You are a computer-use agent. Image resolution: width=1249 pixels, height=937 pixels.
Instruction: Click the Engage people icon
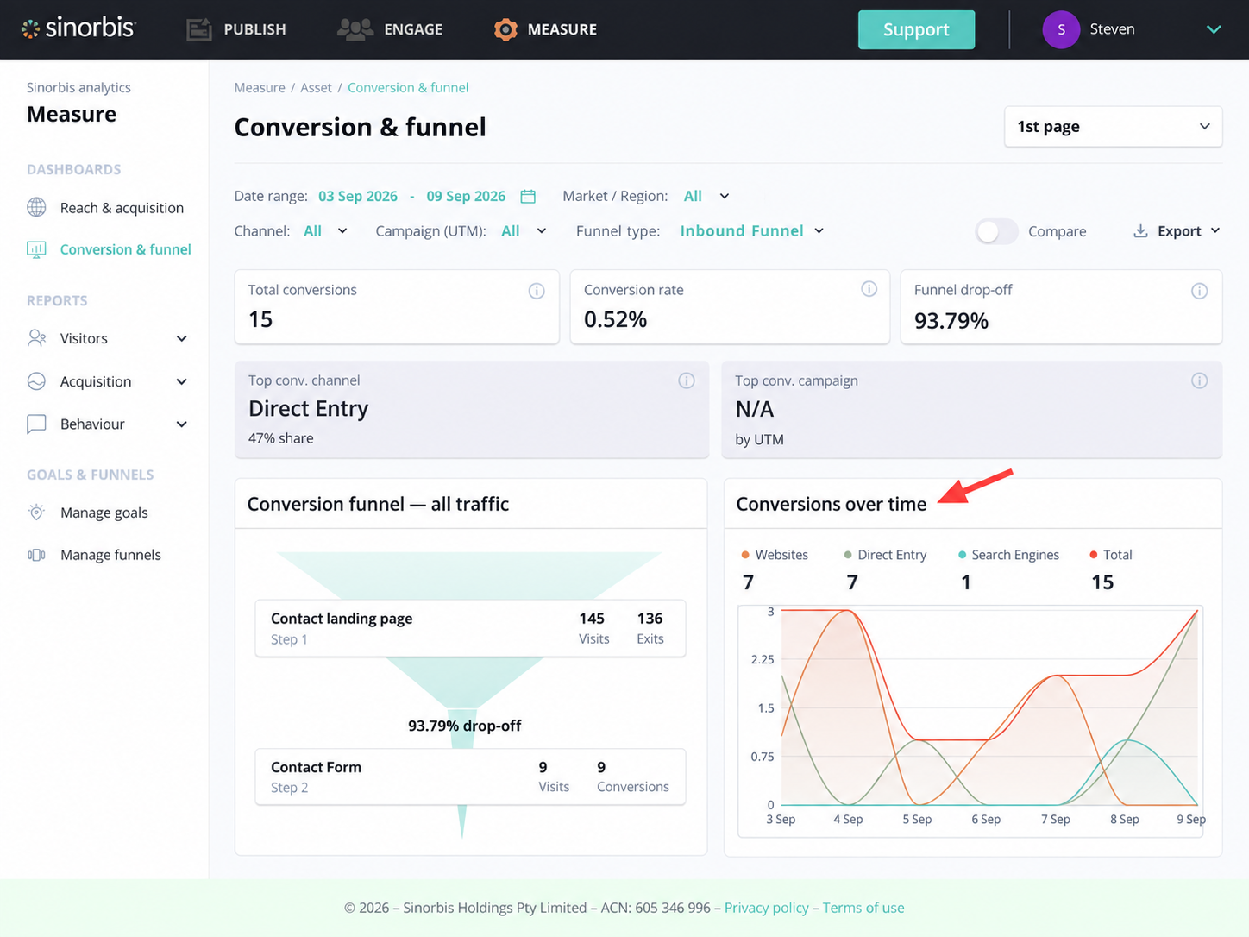pyautogui.click(x=355, y=29)
